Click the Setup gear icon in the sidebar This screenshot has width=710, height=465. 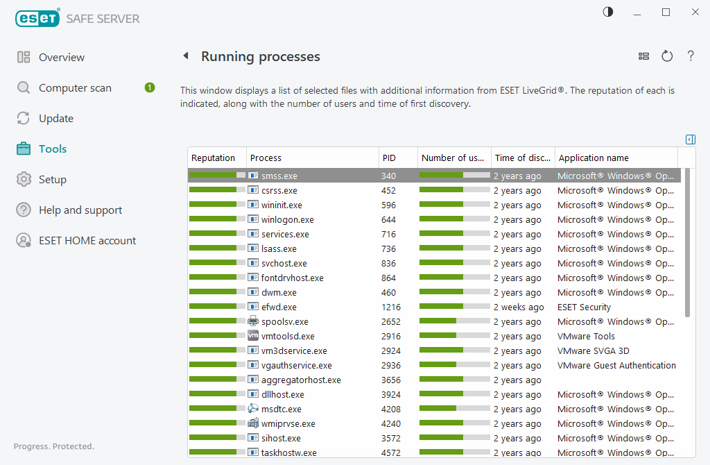pos(23,179)
